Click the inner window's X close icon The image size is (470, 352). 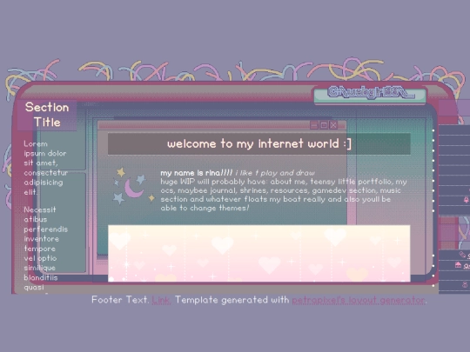tap(333, 125)
